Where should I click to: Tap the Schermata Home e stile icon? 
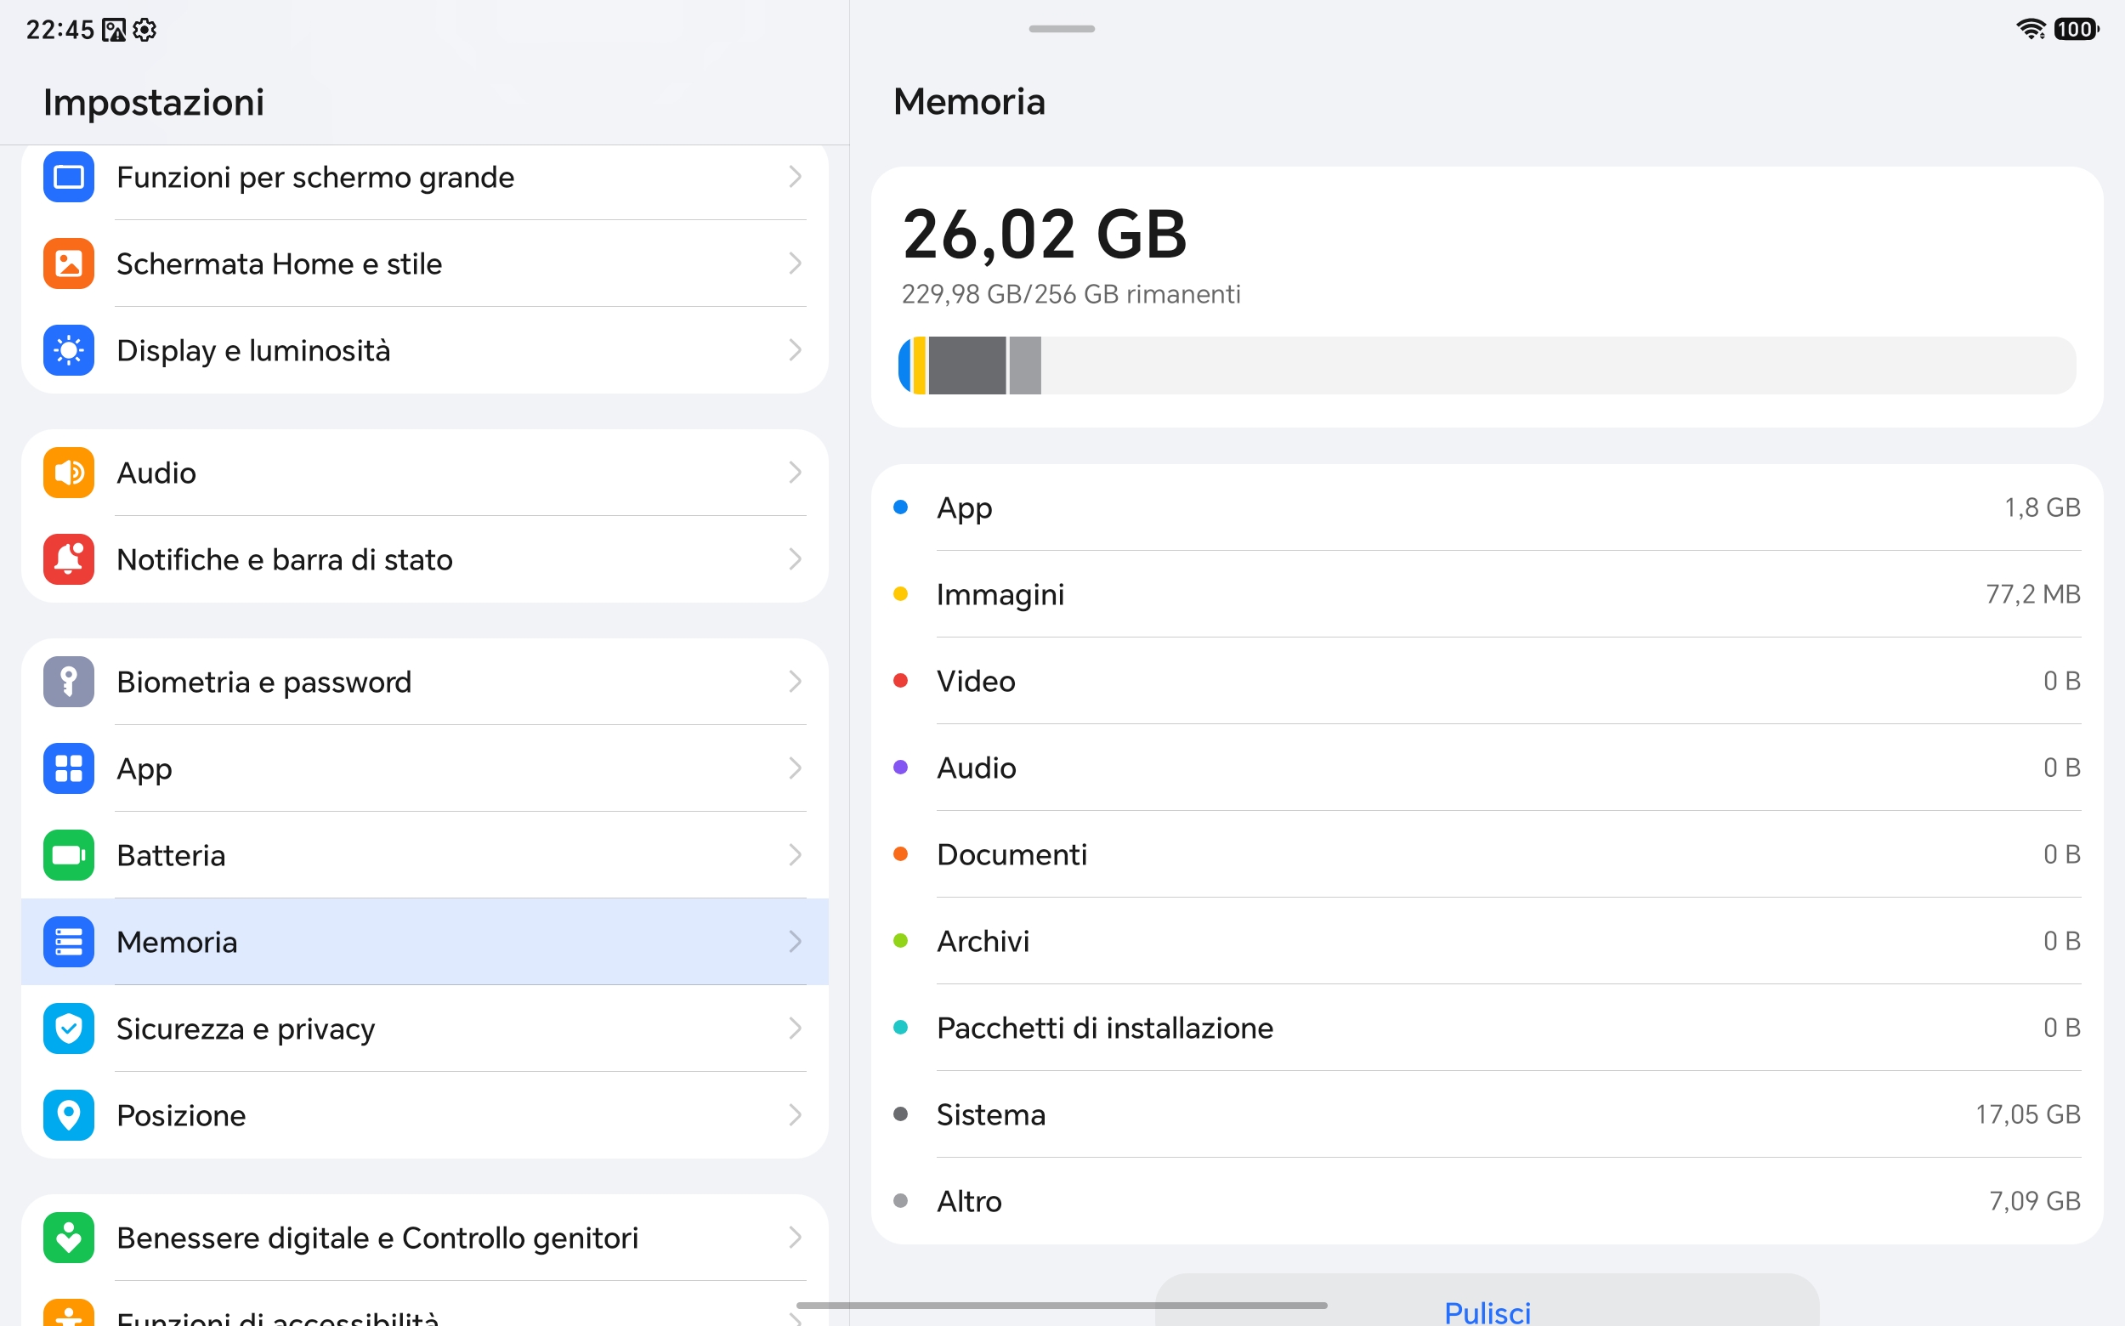(x=68, y=263)
